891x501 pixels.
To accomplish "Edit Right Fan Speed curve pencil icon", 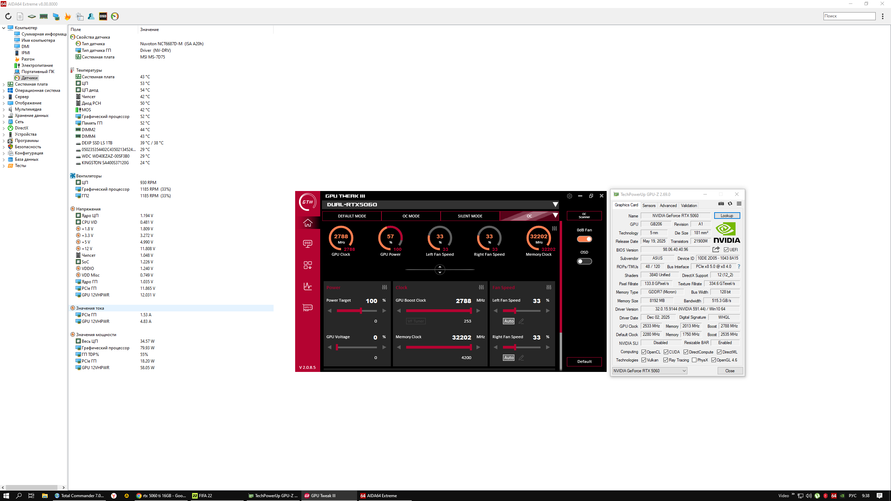I will click(x=521, y=358).
